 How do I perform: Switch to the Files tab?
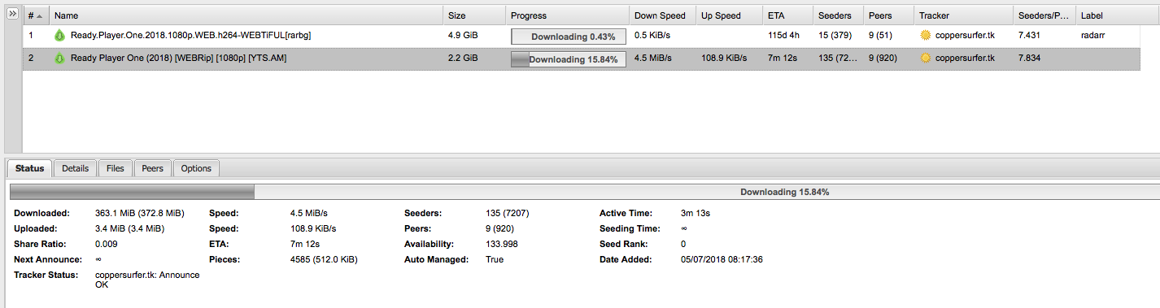click(116, 168)
